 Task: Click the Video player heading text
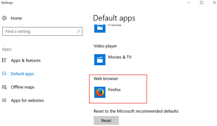pos(105,46)
